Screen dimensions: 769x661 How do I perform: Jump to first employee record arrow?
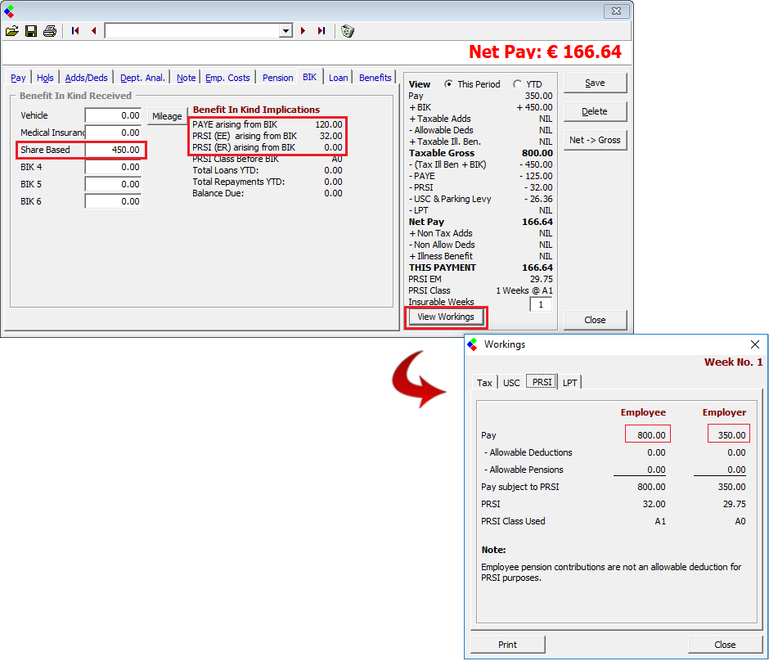coord(75,31)
